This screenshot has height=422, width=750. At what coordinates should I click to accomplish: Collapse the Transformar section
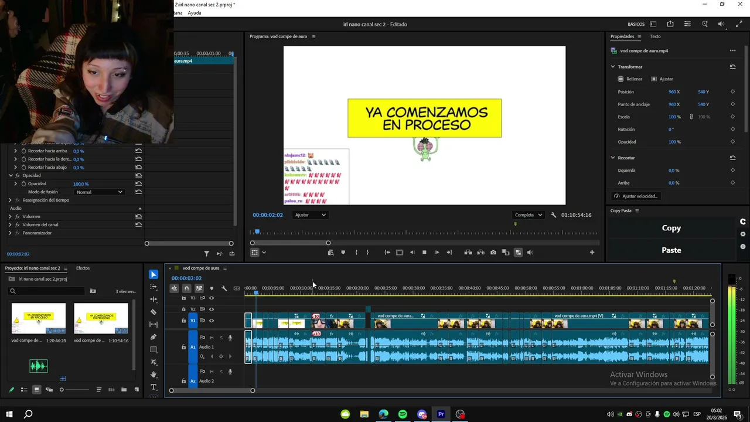pos(613,67)
